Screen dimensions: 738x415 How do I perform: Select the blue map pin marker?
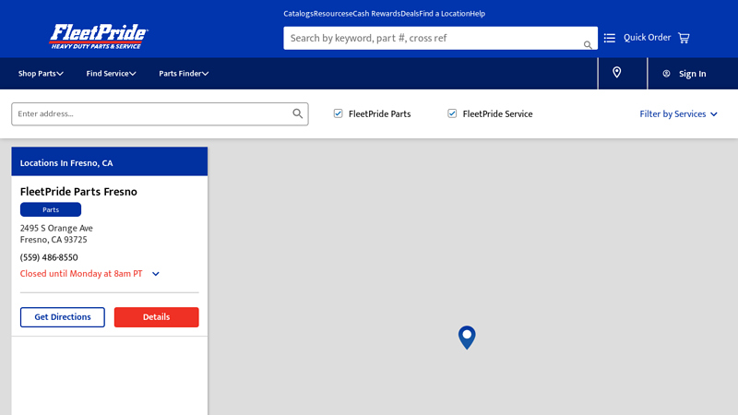pos(467,337)
